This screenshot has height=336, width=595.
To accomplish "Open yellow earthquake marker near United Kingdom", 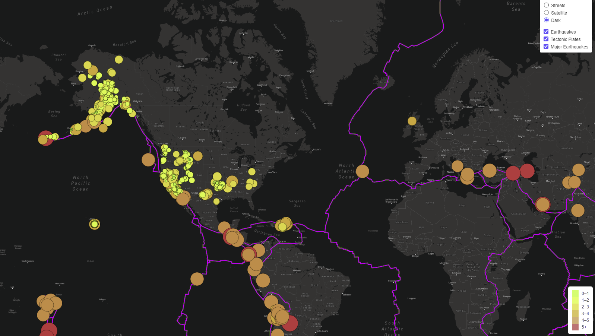I will point(412,121).
